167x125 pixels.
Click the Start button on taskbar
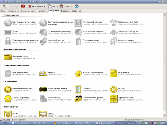[5, 123]
